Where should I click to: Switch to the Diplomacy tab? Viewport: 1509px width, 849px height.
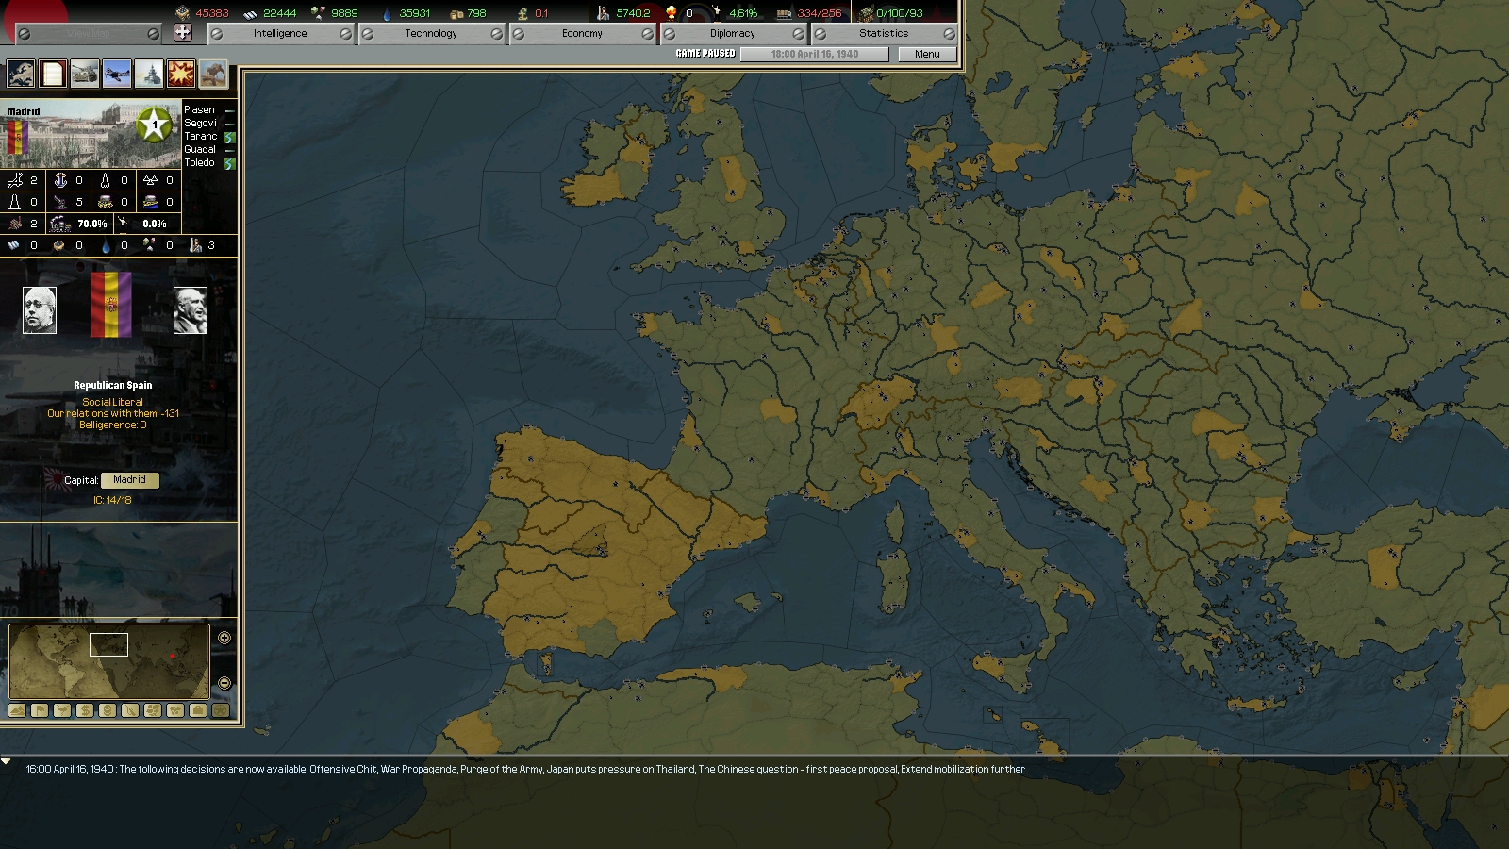[735, 33]
